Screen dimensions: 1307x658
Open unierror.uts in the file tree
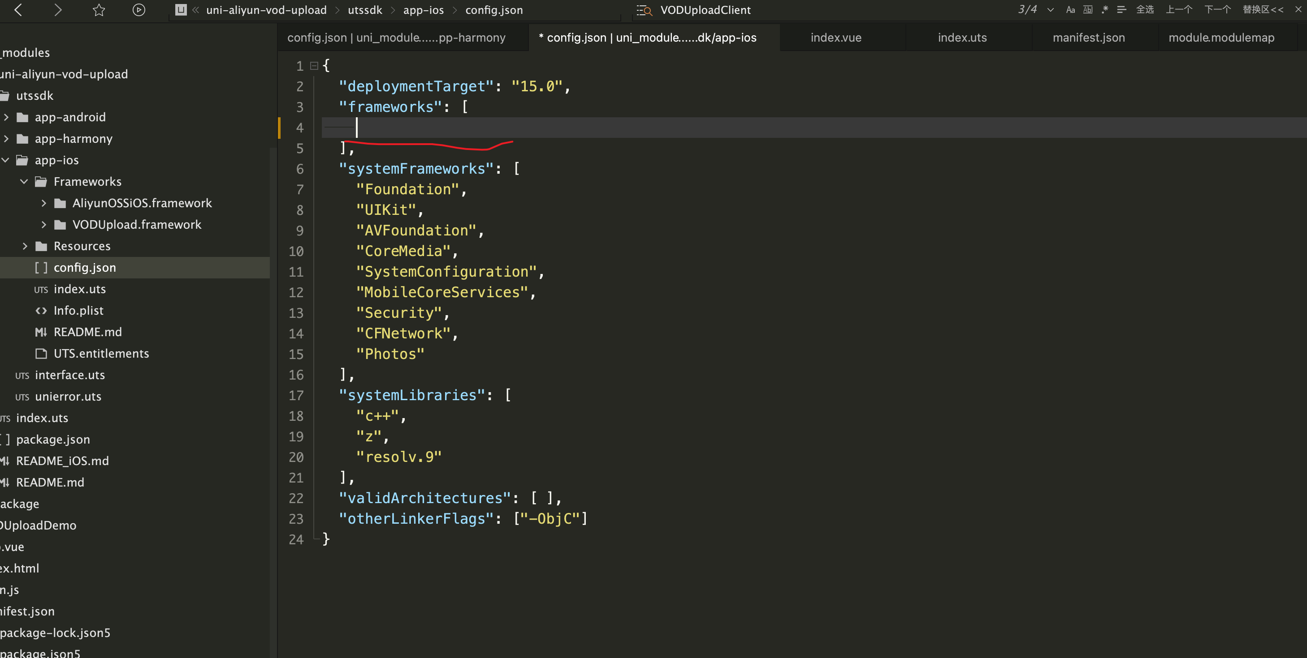pos(68,397)
